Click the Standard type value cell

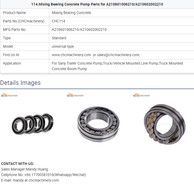point(121,38)
